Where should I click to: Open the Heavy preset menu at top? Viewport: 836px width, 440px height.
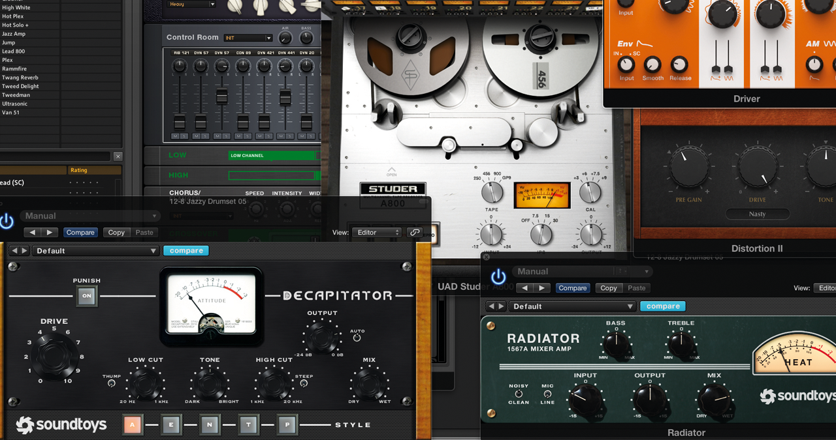(191, 4)
